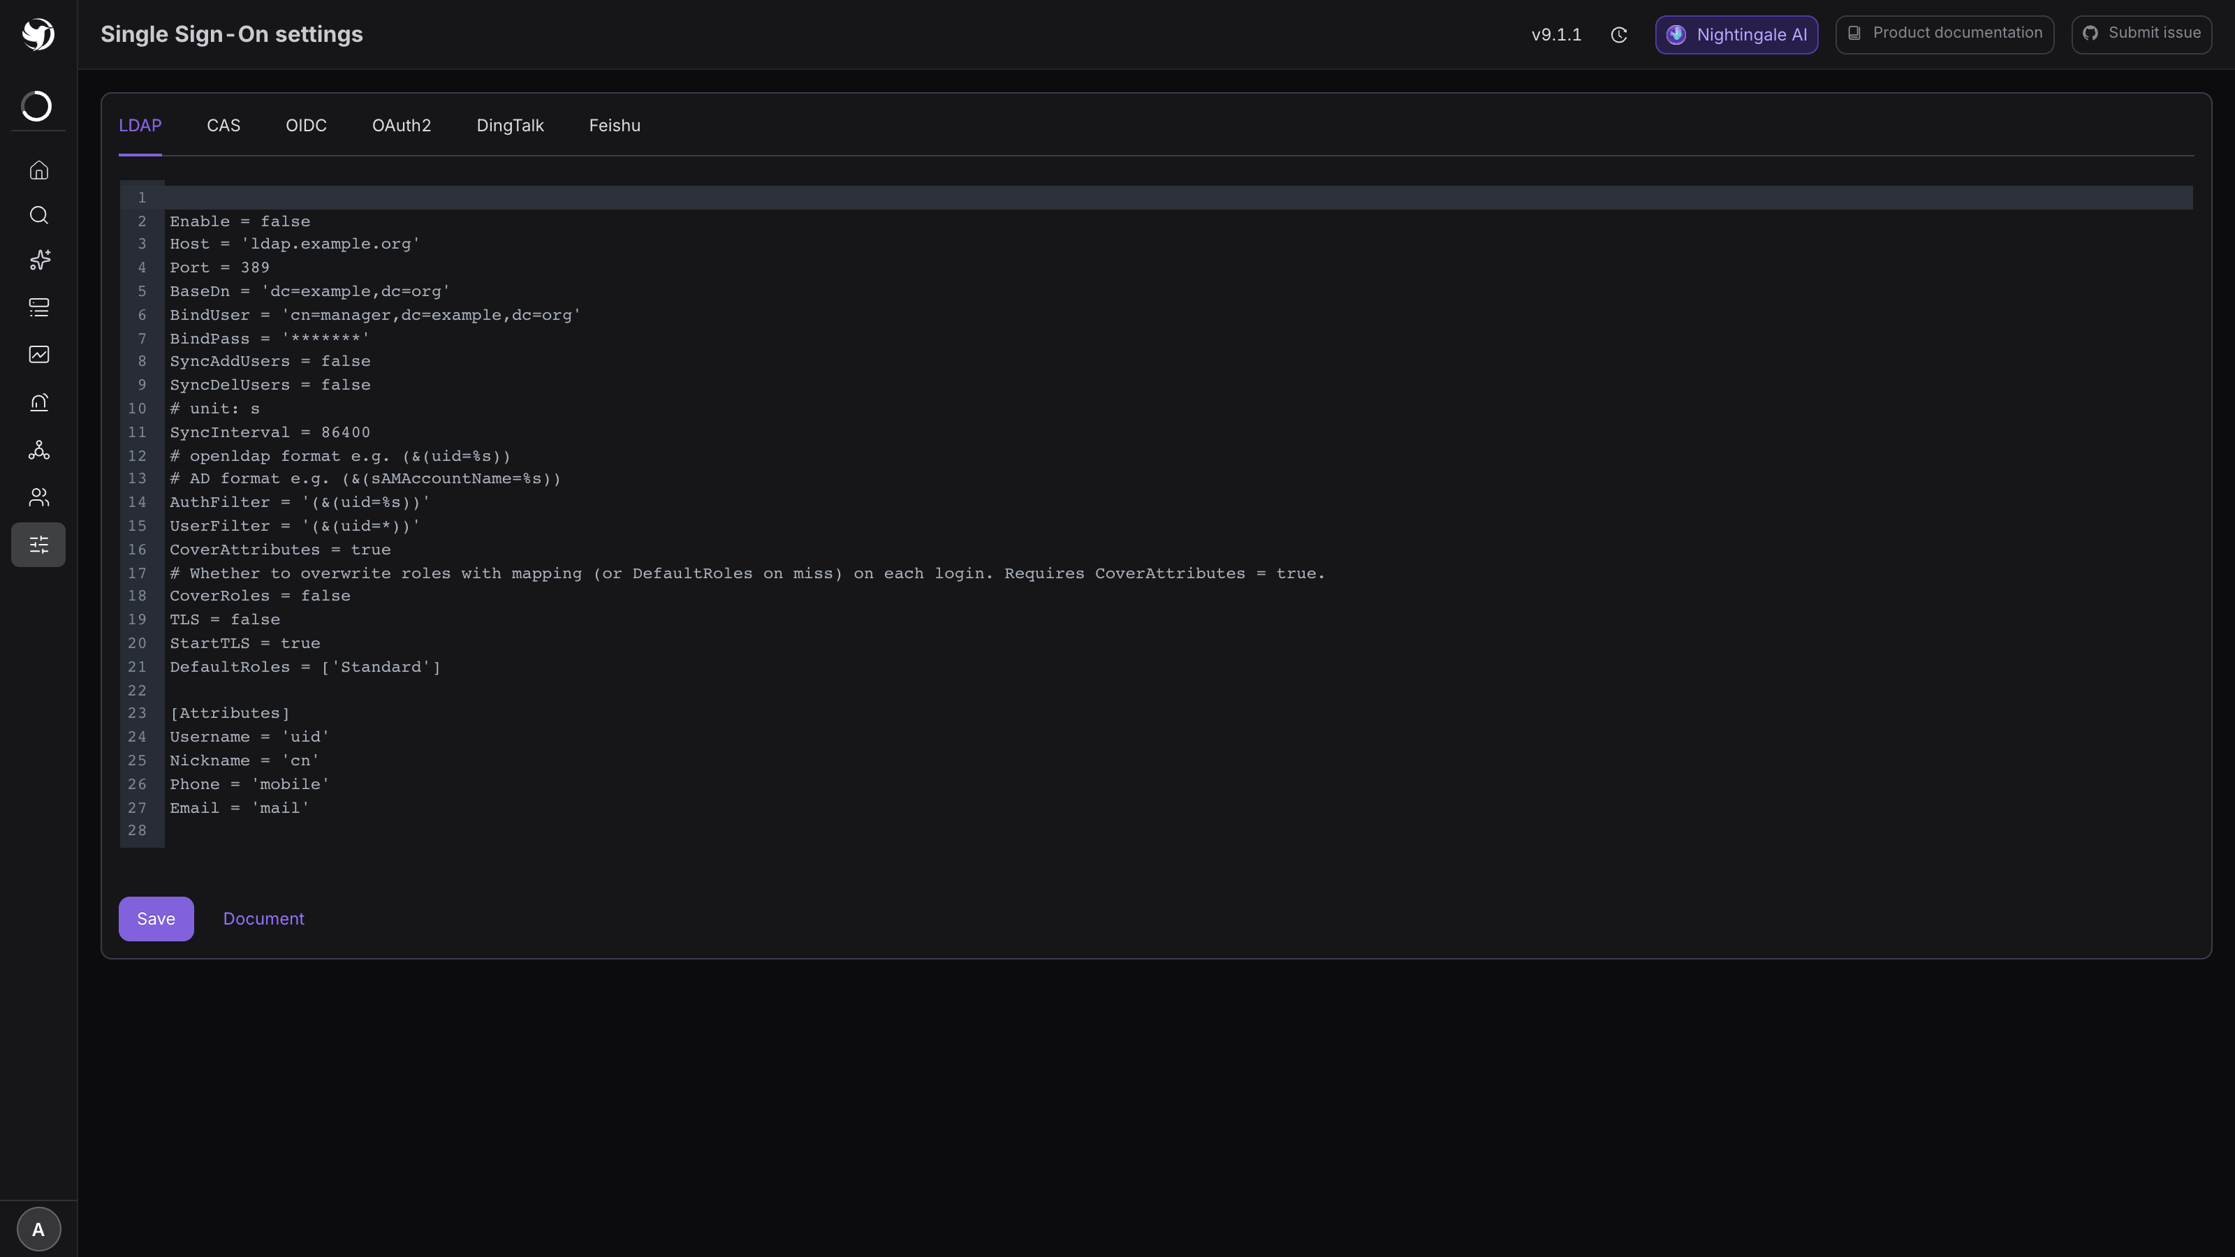This screenshot has height=1257, width=2235.
Task: Click the circular loading ring sidebar icon
Action: 37,106
